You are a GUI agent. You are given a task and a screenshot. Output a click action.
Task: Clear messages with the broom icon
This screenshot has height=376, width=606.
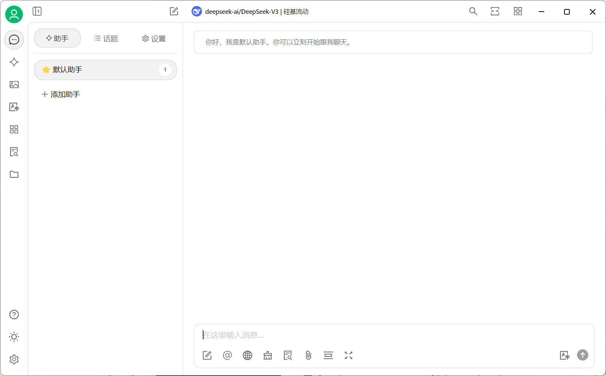click(268, 355)
